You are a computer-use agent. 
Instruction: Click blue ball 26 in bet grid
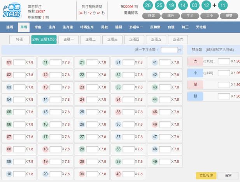point(82,124)
